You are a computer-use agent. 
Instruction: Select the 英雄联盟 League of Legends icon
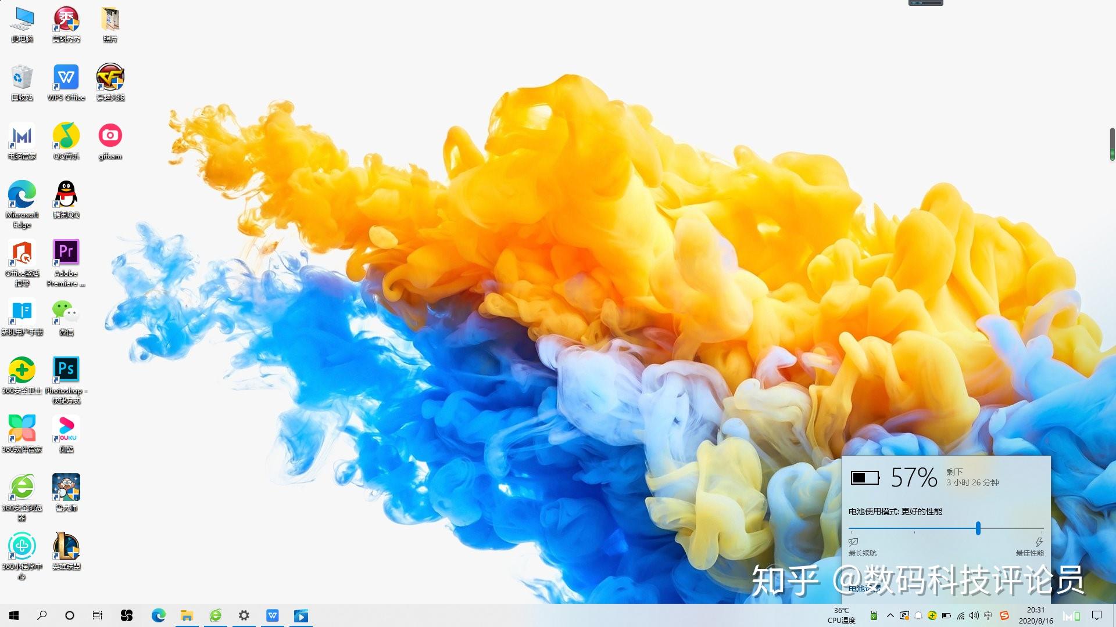click(66, 552)
